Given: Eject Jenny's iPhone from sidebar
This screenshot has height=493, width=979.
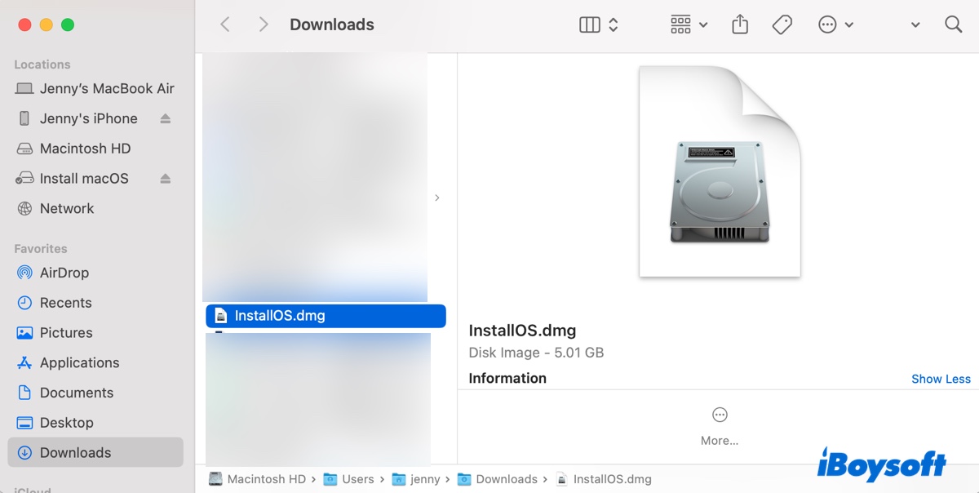Looking at the screenshot, I should (x=166, y=119).
